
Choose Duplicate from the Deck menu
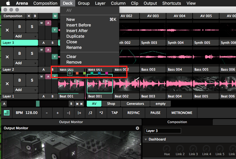[75, 36]
